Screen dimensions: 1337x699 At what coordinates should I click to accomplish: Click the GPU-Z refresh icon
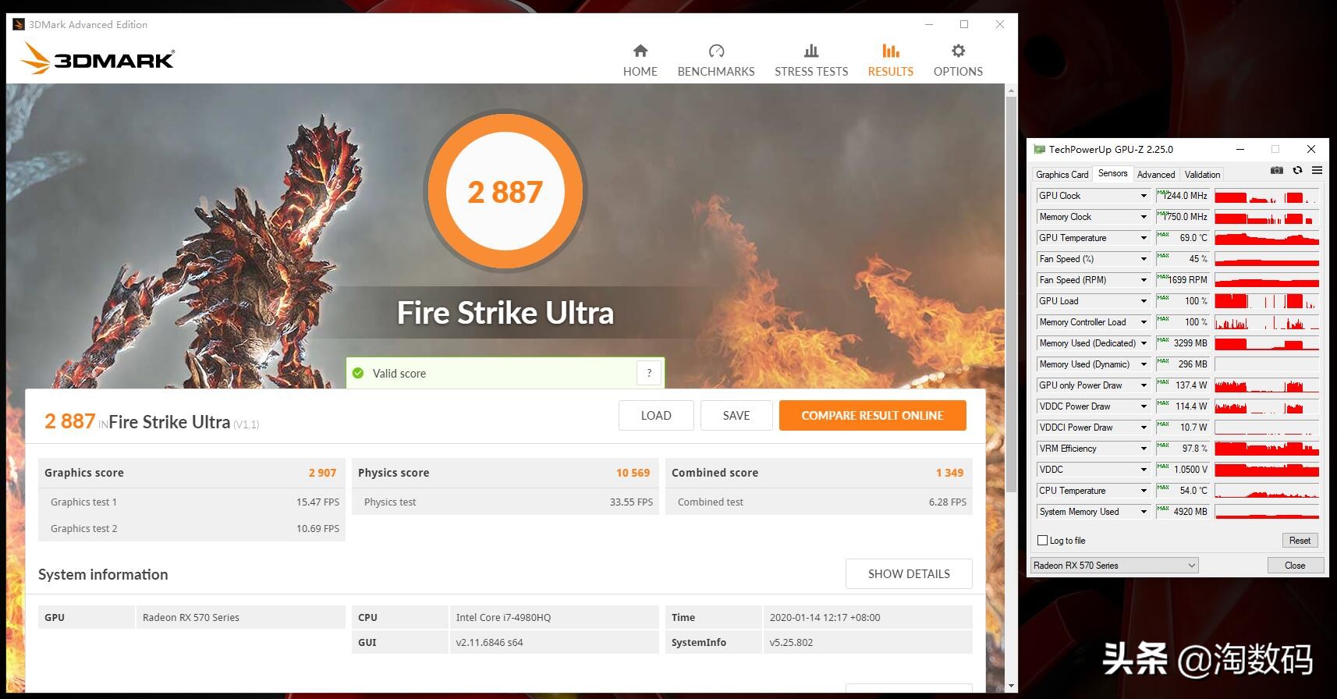click(1297, 170)
